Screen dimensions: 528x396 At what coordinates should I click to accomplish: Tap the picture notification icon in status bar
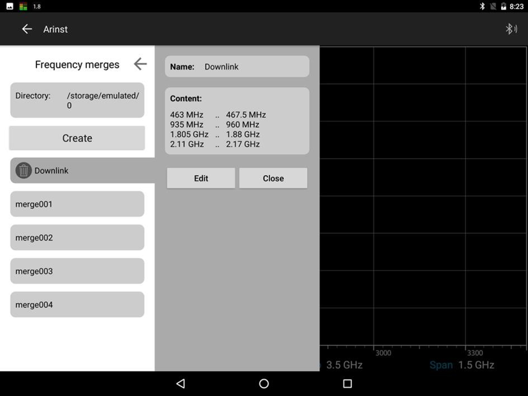click(x=10, y=6)
